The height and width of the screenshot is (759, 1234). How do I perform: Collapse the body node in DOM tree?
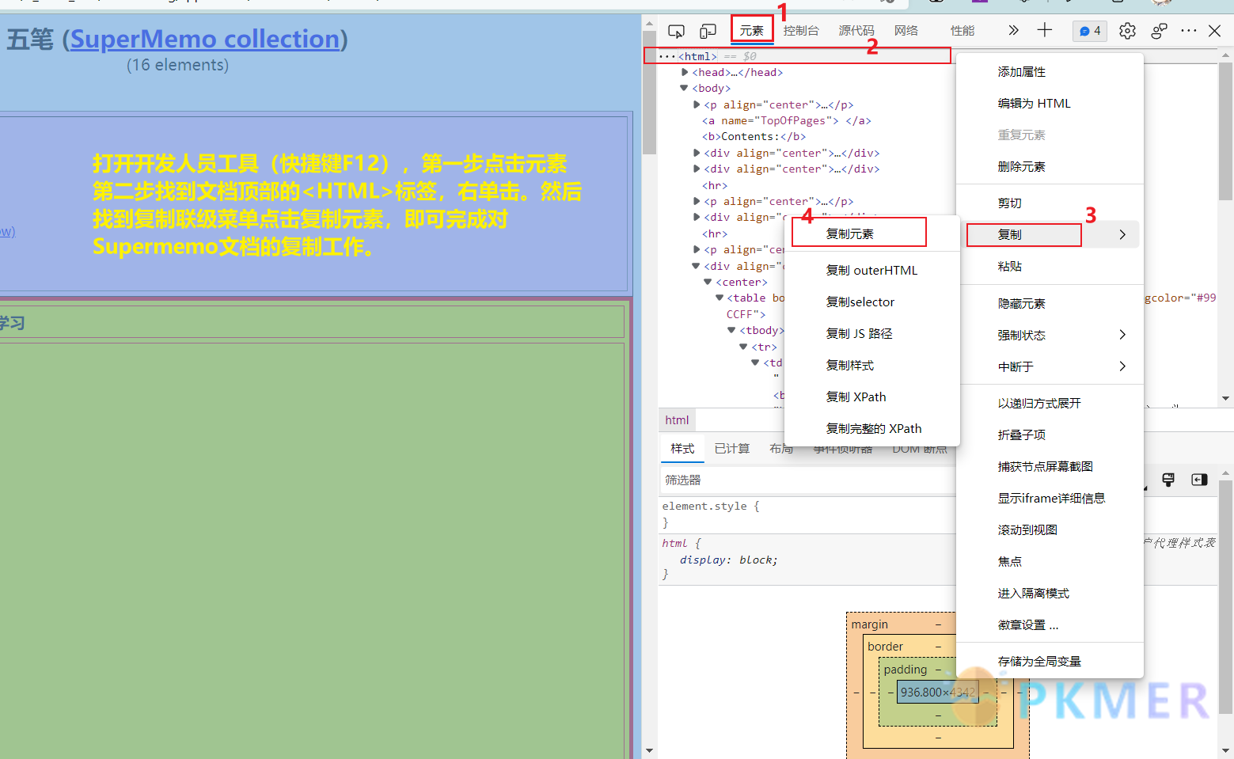pos(685,88)
